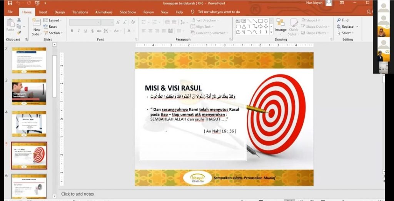Select slide 3 thumbnail with megaphone
Viewport: 394px width, 201px height.
click(29, 92)
